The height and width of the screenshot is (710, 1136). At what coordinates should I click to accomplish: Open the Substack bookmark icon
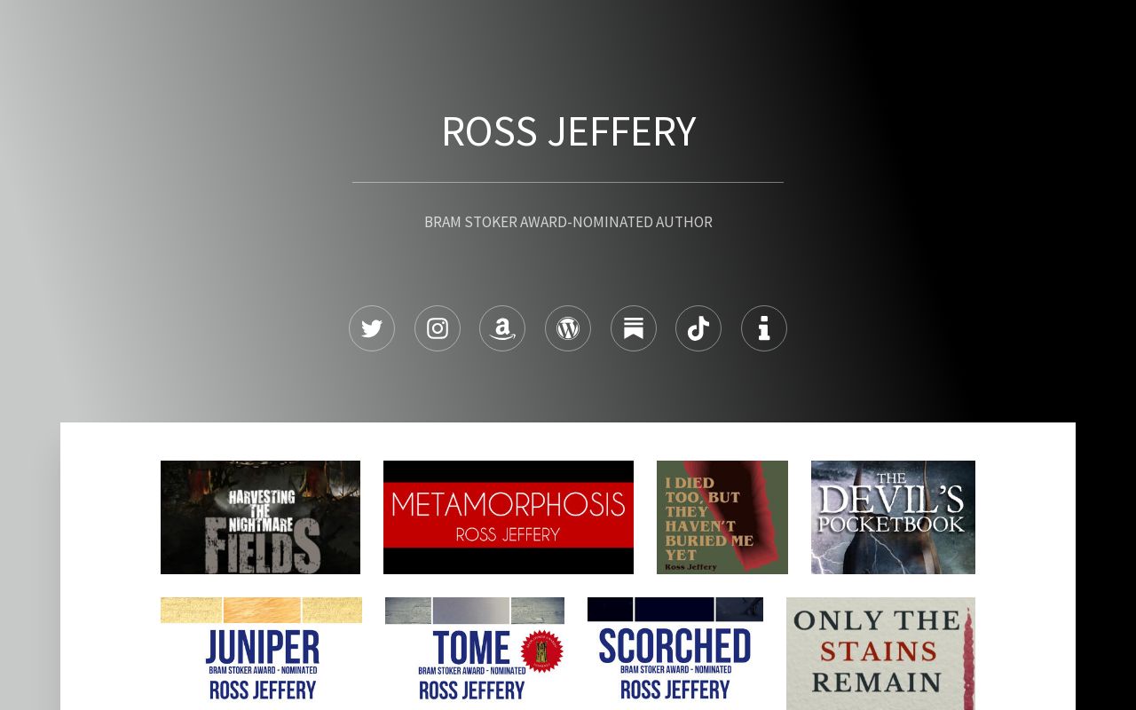click(634, 328)
